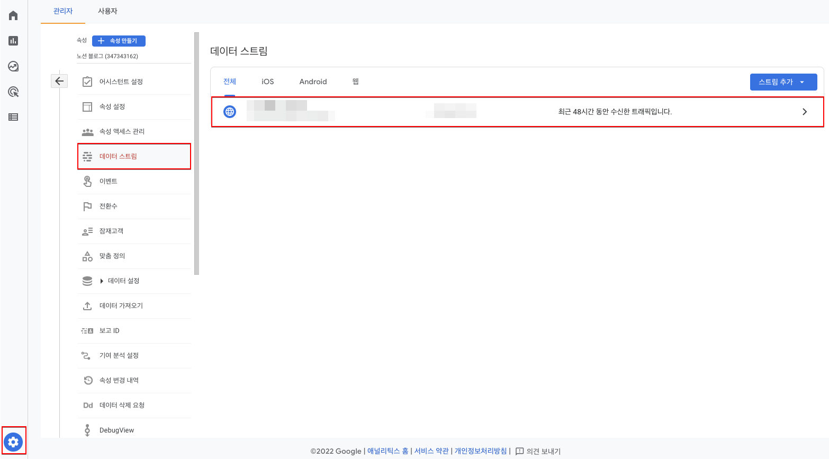Select 데이터 스트림 in admin menu
Image resolution: width=829 pixels, height=459 pixels.
(134, 156)
